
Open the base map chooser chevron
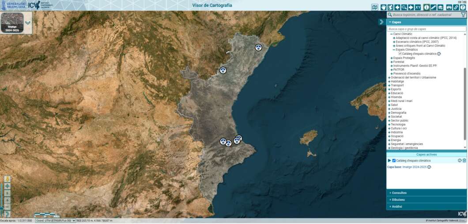(x=28, y=22)
